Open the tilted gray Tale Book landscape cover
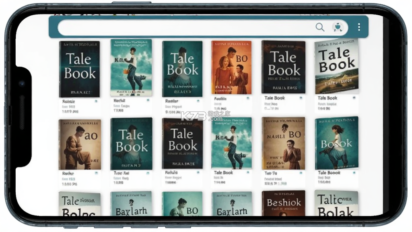This screenshot has width=412, height=232. pos(336,66)
